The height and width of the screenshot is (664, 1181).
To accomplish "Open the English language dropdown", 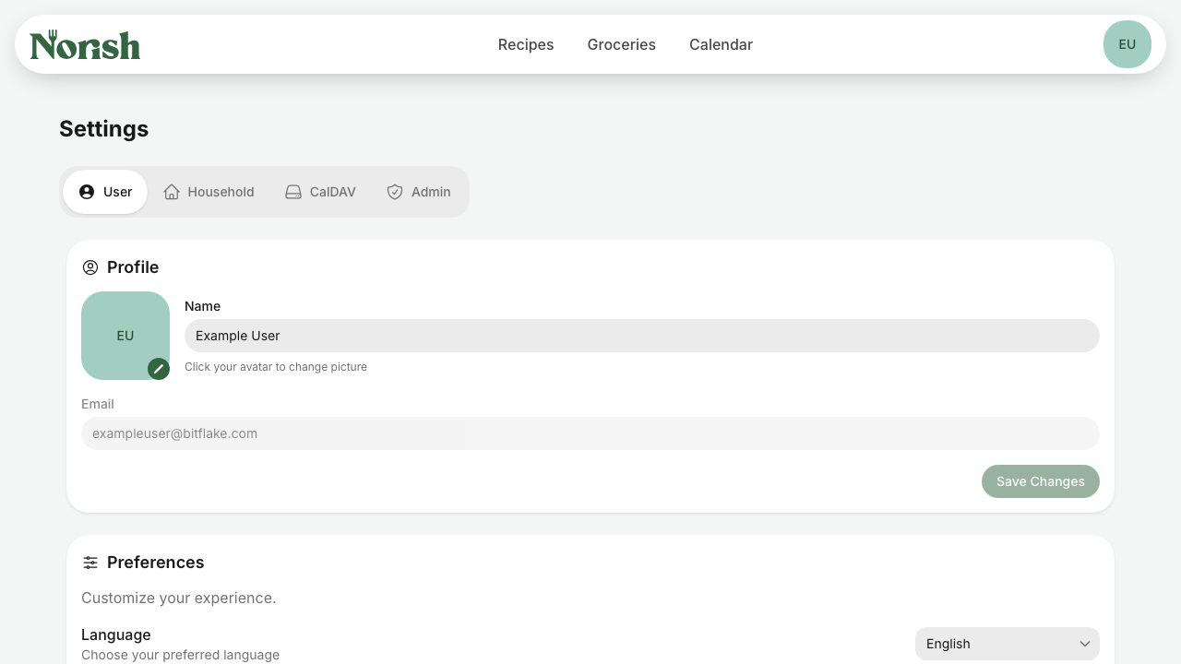I will coord(1008,644).
